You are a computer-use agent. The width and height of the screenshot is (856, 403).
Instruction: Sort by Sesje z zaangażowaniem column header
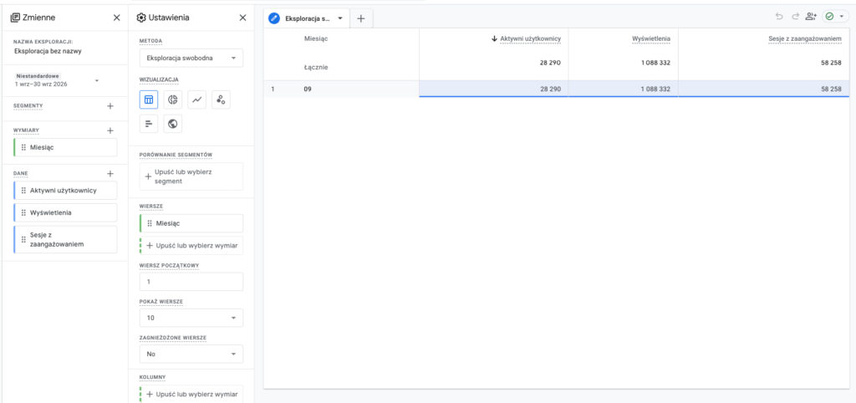click(805, 38)
